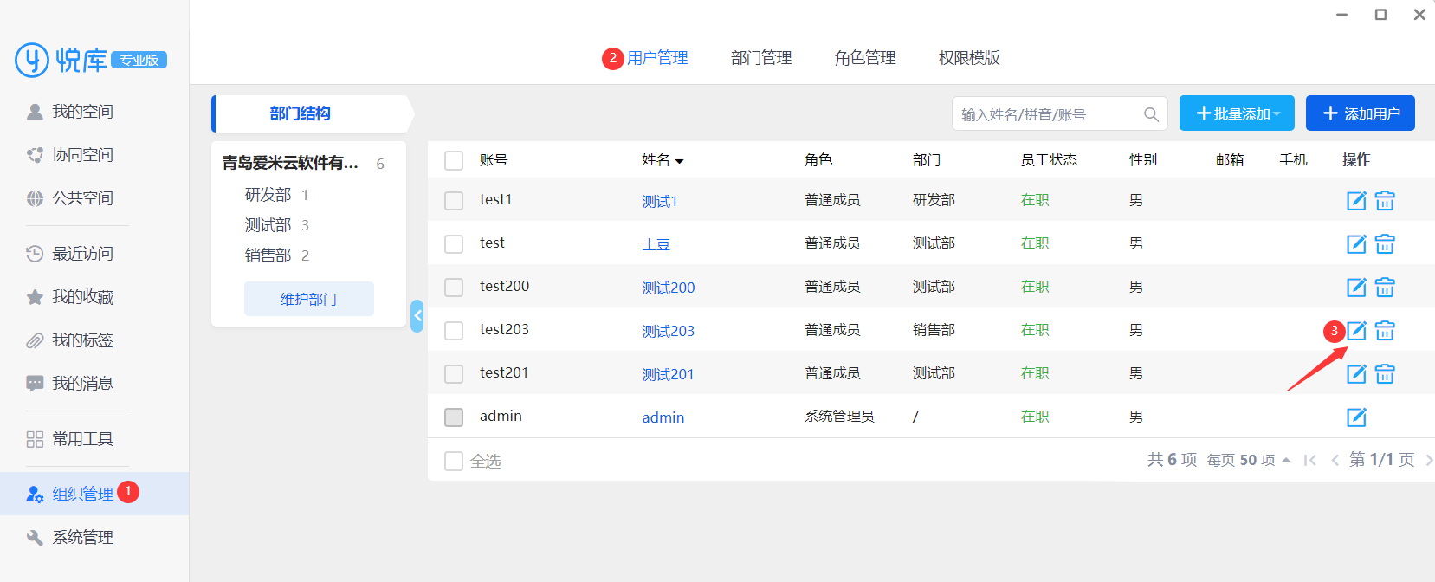Focus the 输入姓名/拼音/账号 search field

[1048, 114]
